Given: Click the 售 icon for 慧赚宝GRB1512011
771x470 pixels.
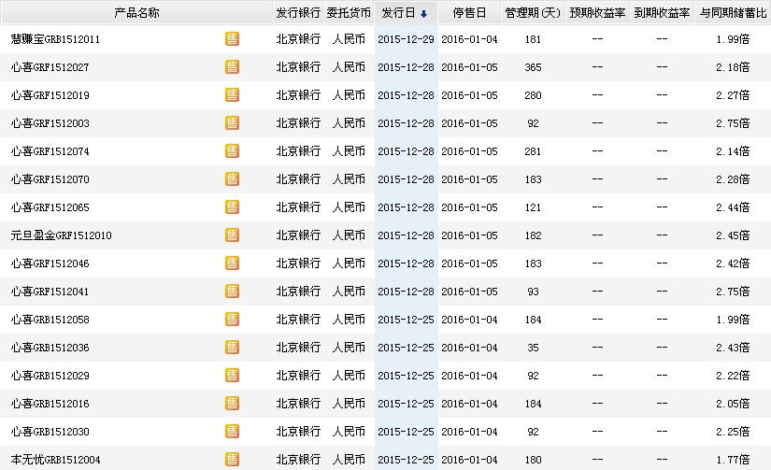Looking at the screenshot, I should tap(232, 39).
